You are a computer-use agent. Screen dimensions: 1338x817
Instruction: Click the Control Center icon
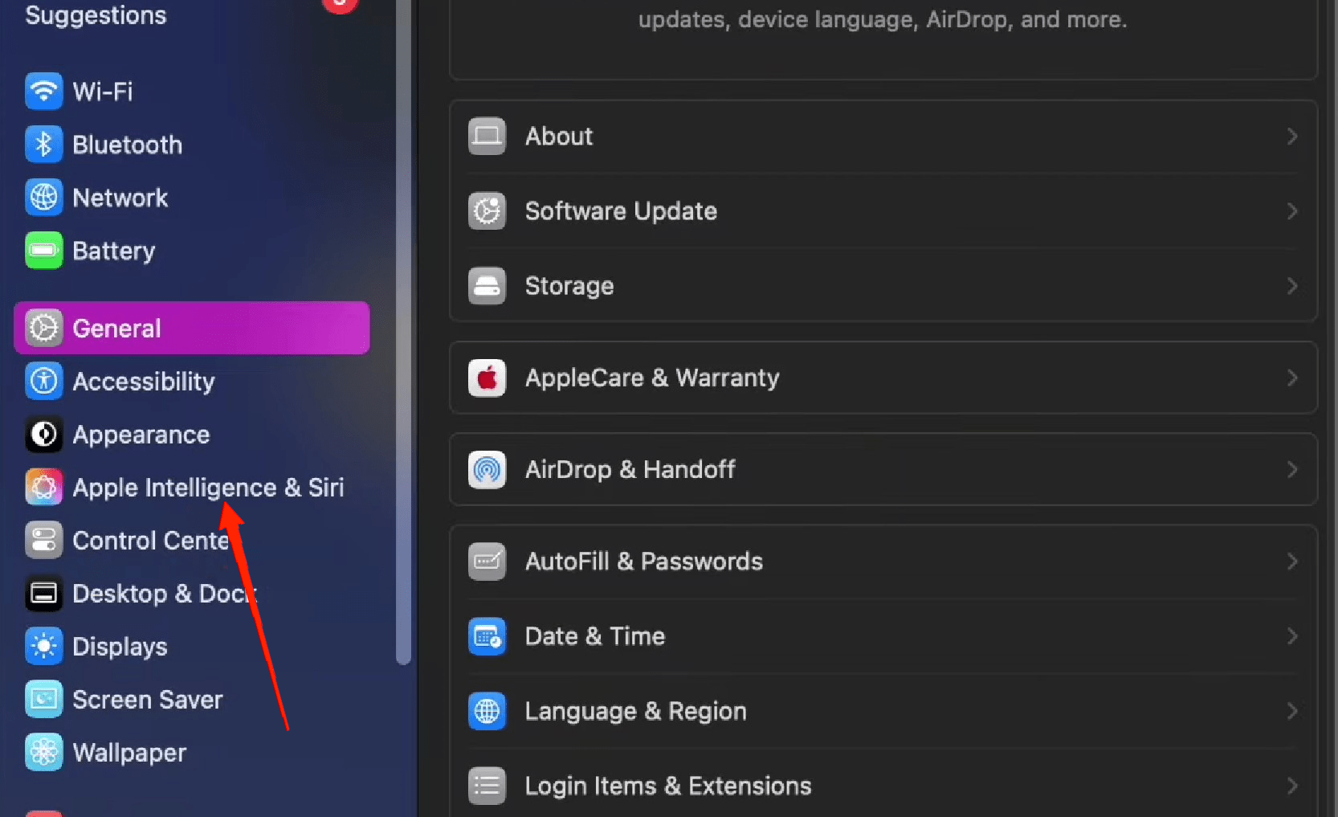tap(43, 541)
